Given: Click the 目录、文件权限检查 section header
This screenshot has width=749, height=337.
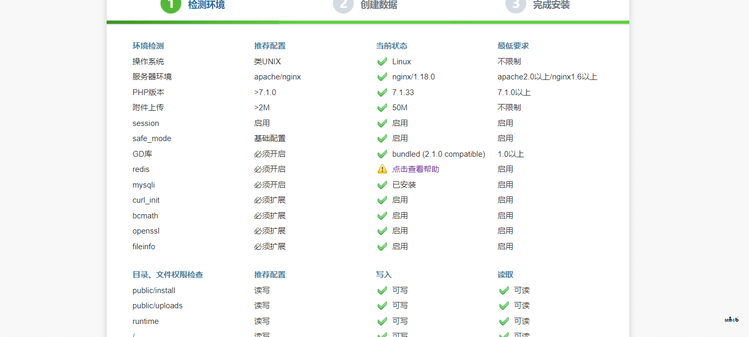Looking at the screenshot, I should [x=168, y=275].
